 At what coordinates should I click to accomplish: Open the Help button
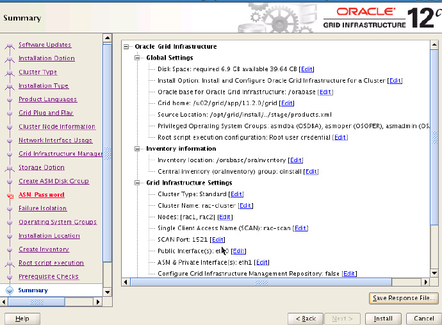click(22, 319)
